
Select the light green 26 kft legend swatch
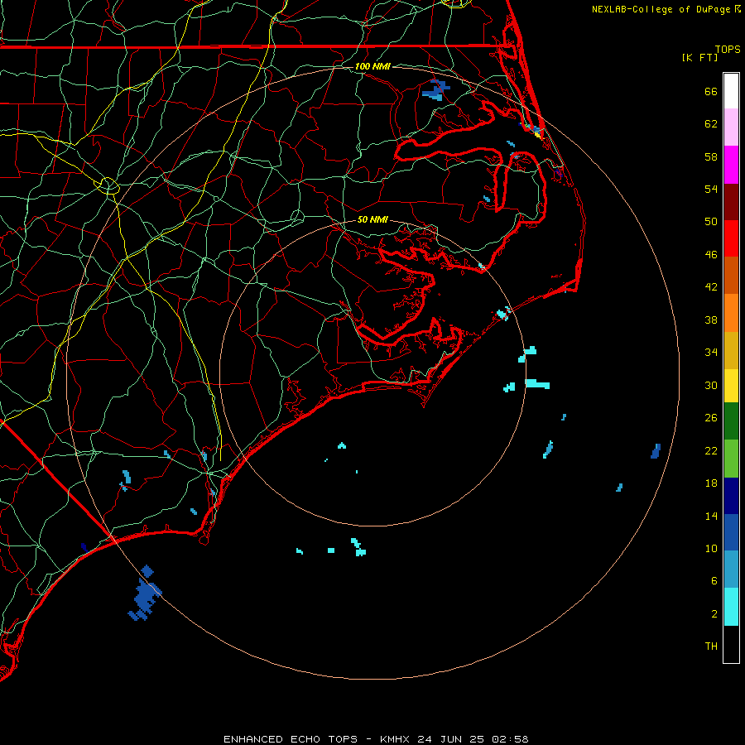(x=731, y=459)
